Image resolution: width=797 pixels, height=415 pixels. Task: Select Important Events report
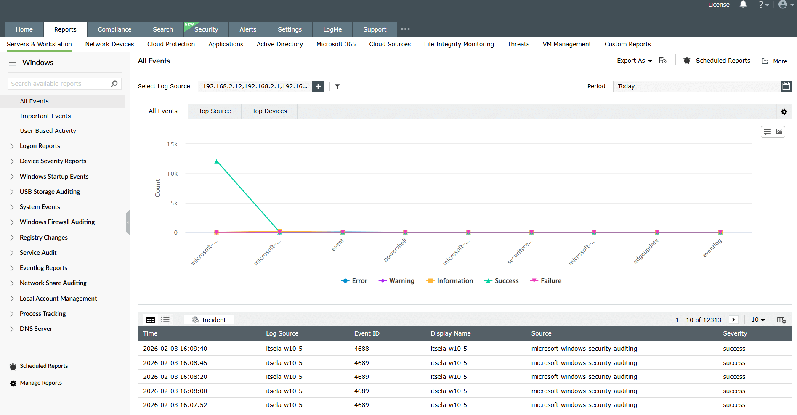(x=45, y=116)
